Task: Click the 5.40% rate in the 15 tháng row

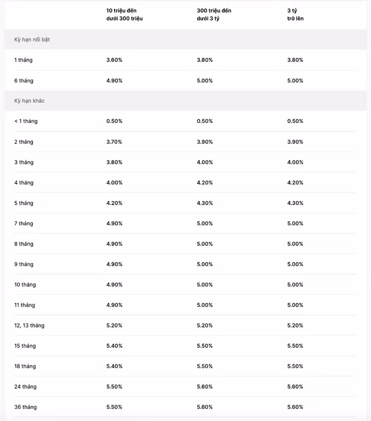Action: pyautogui.click(x=114, y=346)
